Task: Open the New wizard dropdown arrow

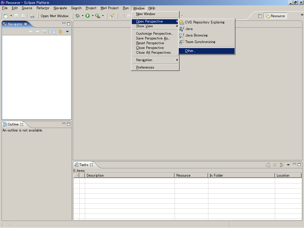Action: pos(11,16)
